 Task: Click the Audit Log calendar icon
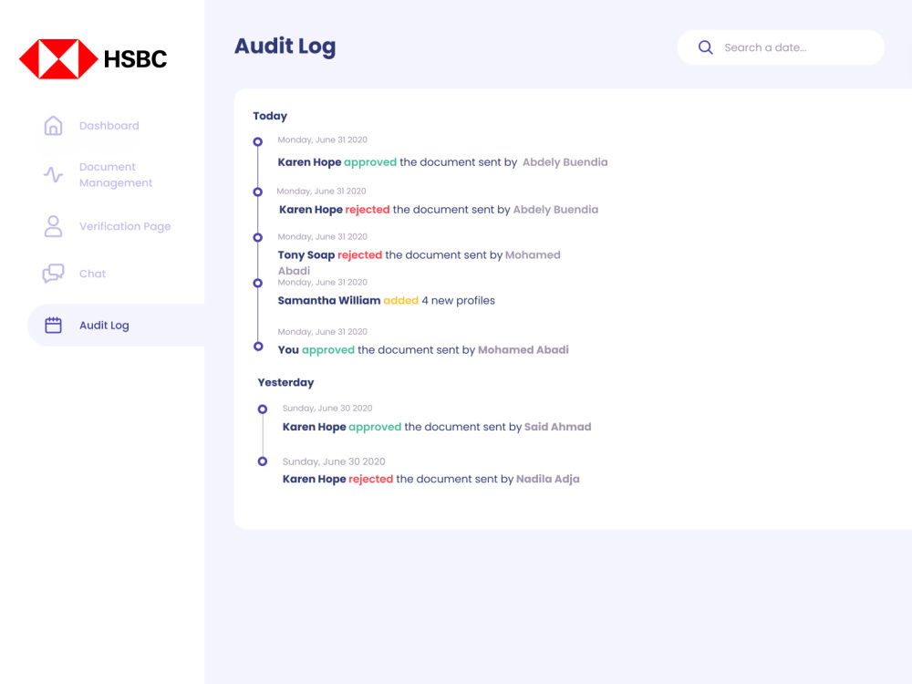click(53, 326)
